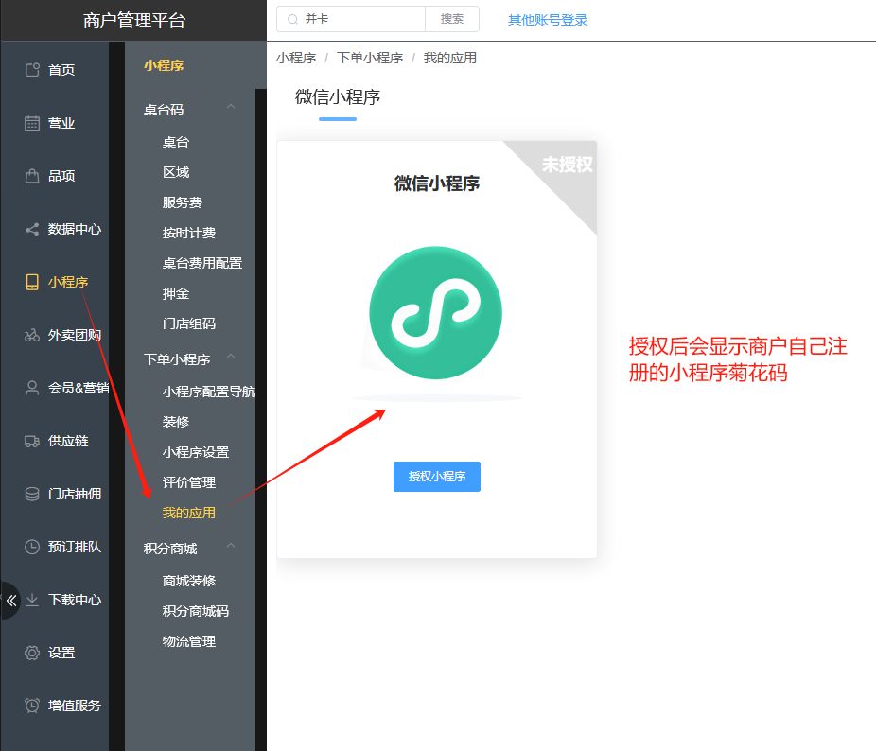
Task: Open the 押金 submenu item
Action: pos(176,293)
